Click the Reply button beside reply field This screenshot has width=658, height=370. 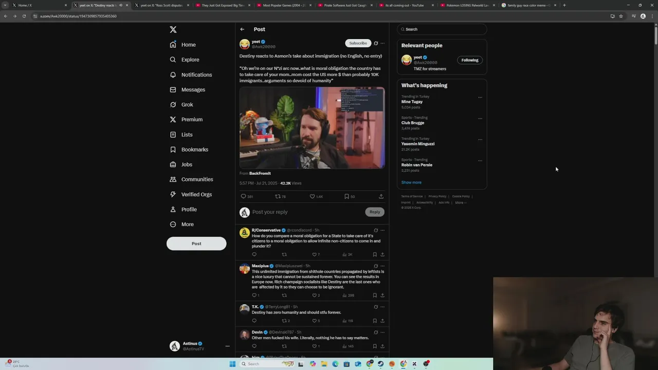[x=375, y=212]
